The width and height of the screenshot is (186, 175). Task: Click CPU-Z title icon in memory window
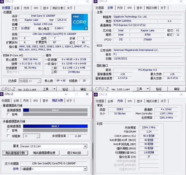96,94
